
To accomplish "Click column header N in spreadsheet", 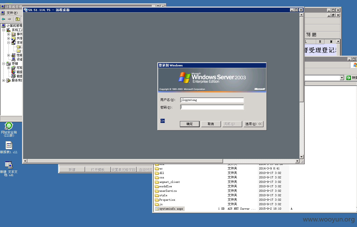I will click(331, 42).
